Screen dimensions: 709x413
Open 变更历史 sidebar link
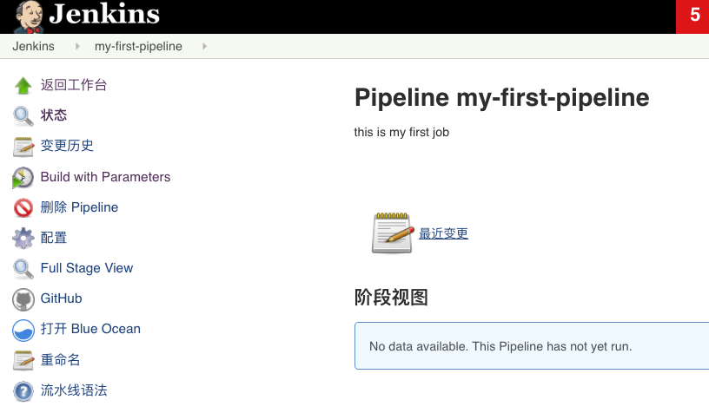tap(67, 146)
